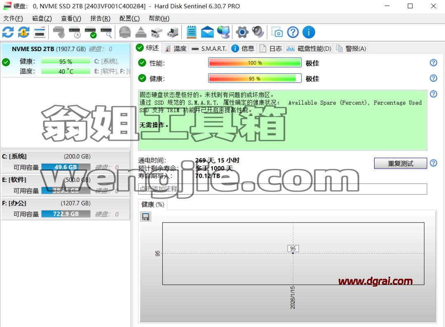Image resolution: width=445 pixels, height=327 pixels.
Task: Click the question mark help toolbar icon
Action: [x=293, y=32]
